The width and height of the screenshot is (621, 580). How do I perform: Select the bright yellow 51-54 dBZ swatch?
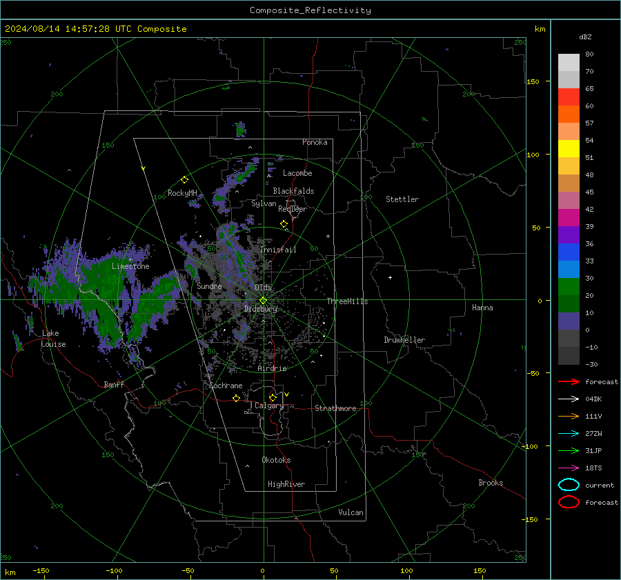click(569, 148)
